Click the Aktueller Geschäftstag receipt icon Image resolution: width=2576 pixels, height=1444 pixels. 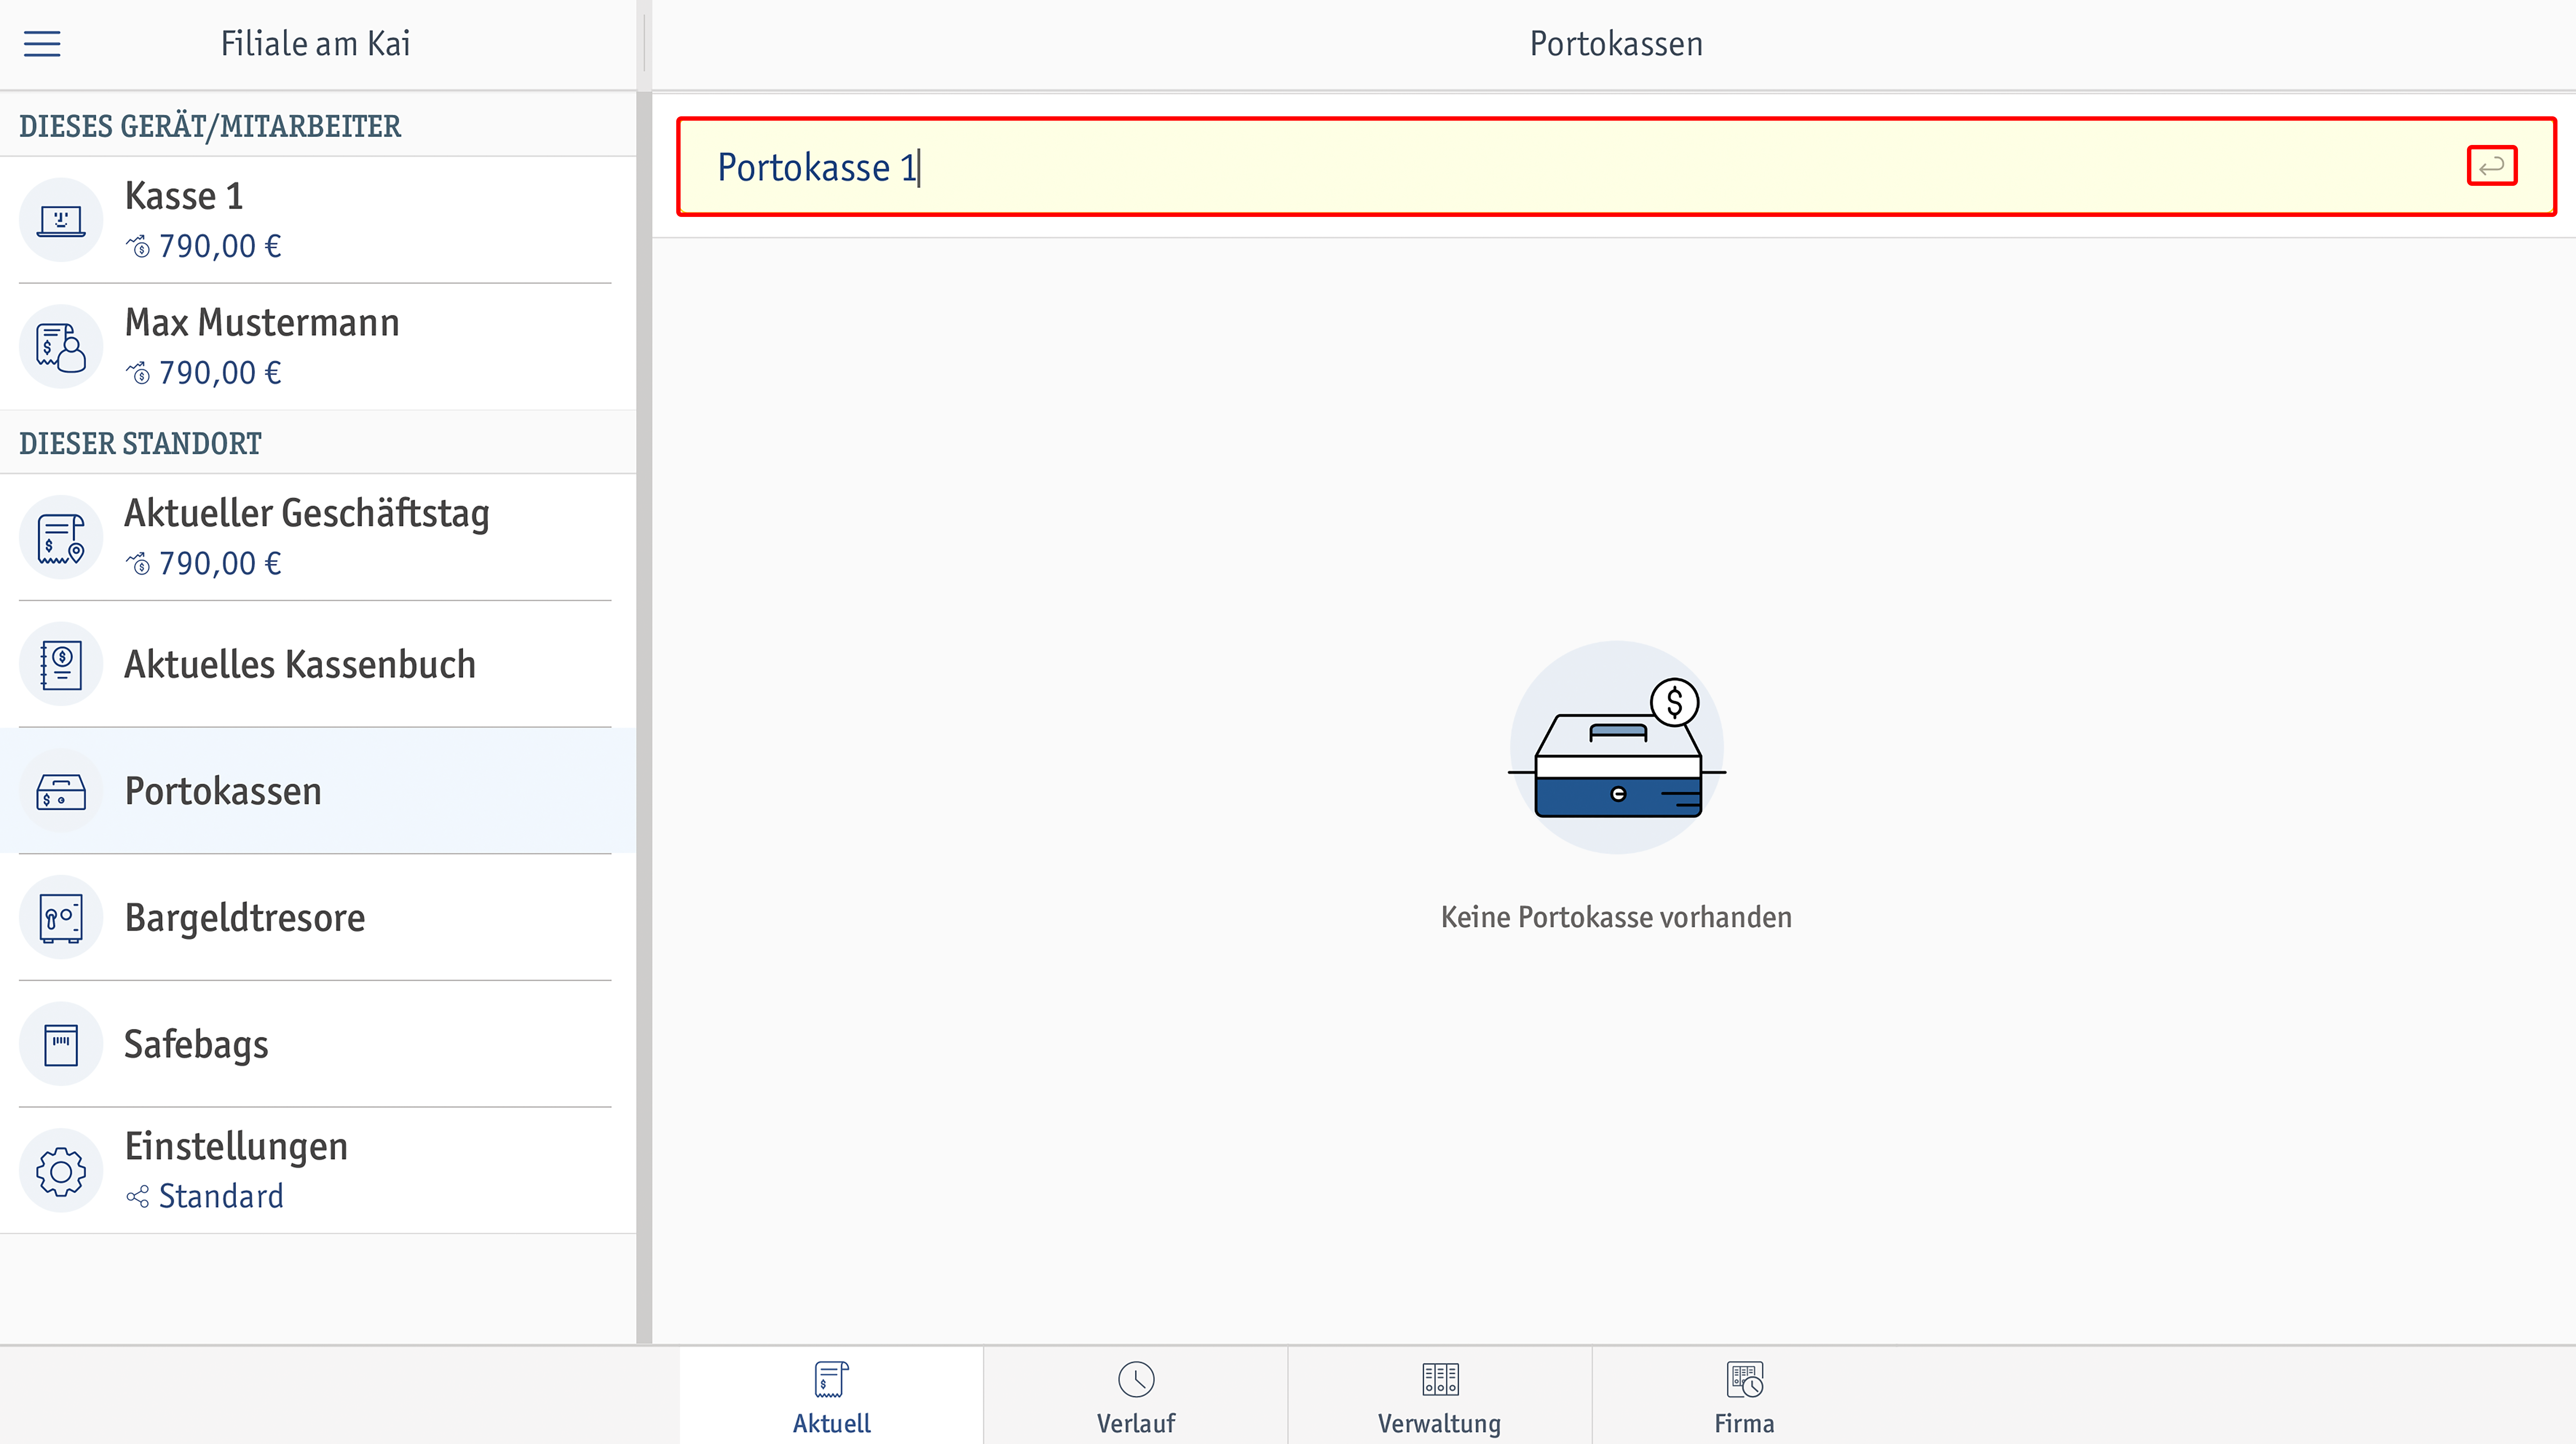[61, 538]
